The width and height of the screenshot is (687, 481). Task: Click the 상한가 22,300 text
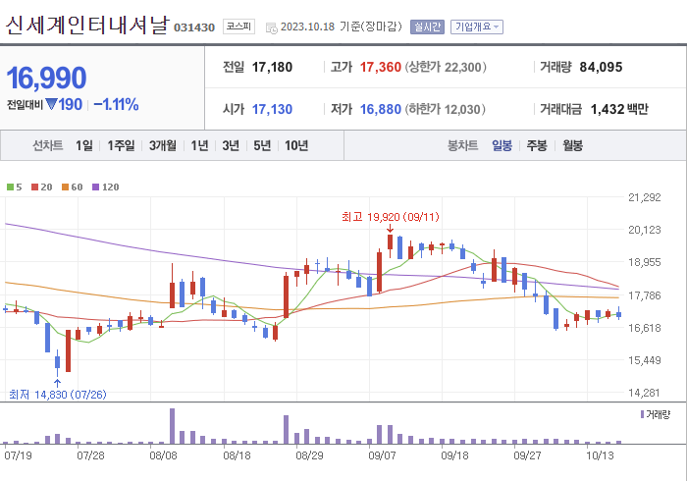446,67
